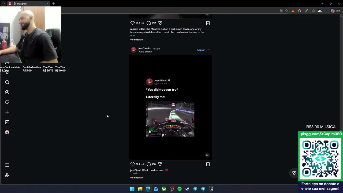Open the Explore compass icon

click(x=7, y=92)
